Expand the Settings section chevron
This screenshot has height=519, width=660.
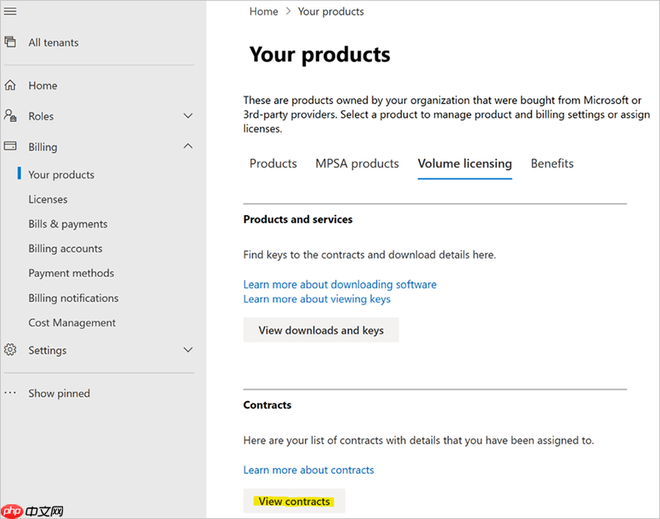point(188,350)
